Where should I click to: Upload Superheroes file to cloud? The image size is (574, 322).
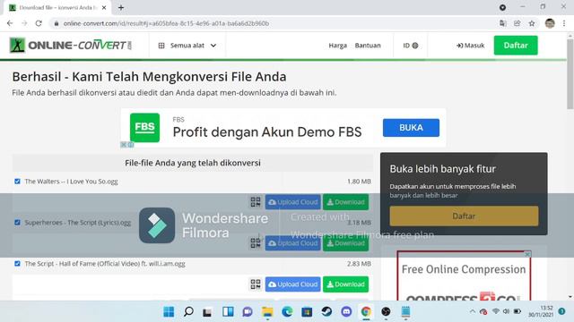[293, 243]
